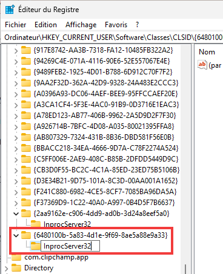Click the Registry Editor title bar icon
Viewport: 223px width, 274px height.
click(x=10, y=10)
